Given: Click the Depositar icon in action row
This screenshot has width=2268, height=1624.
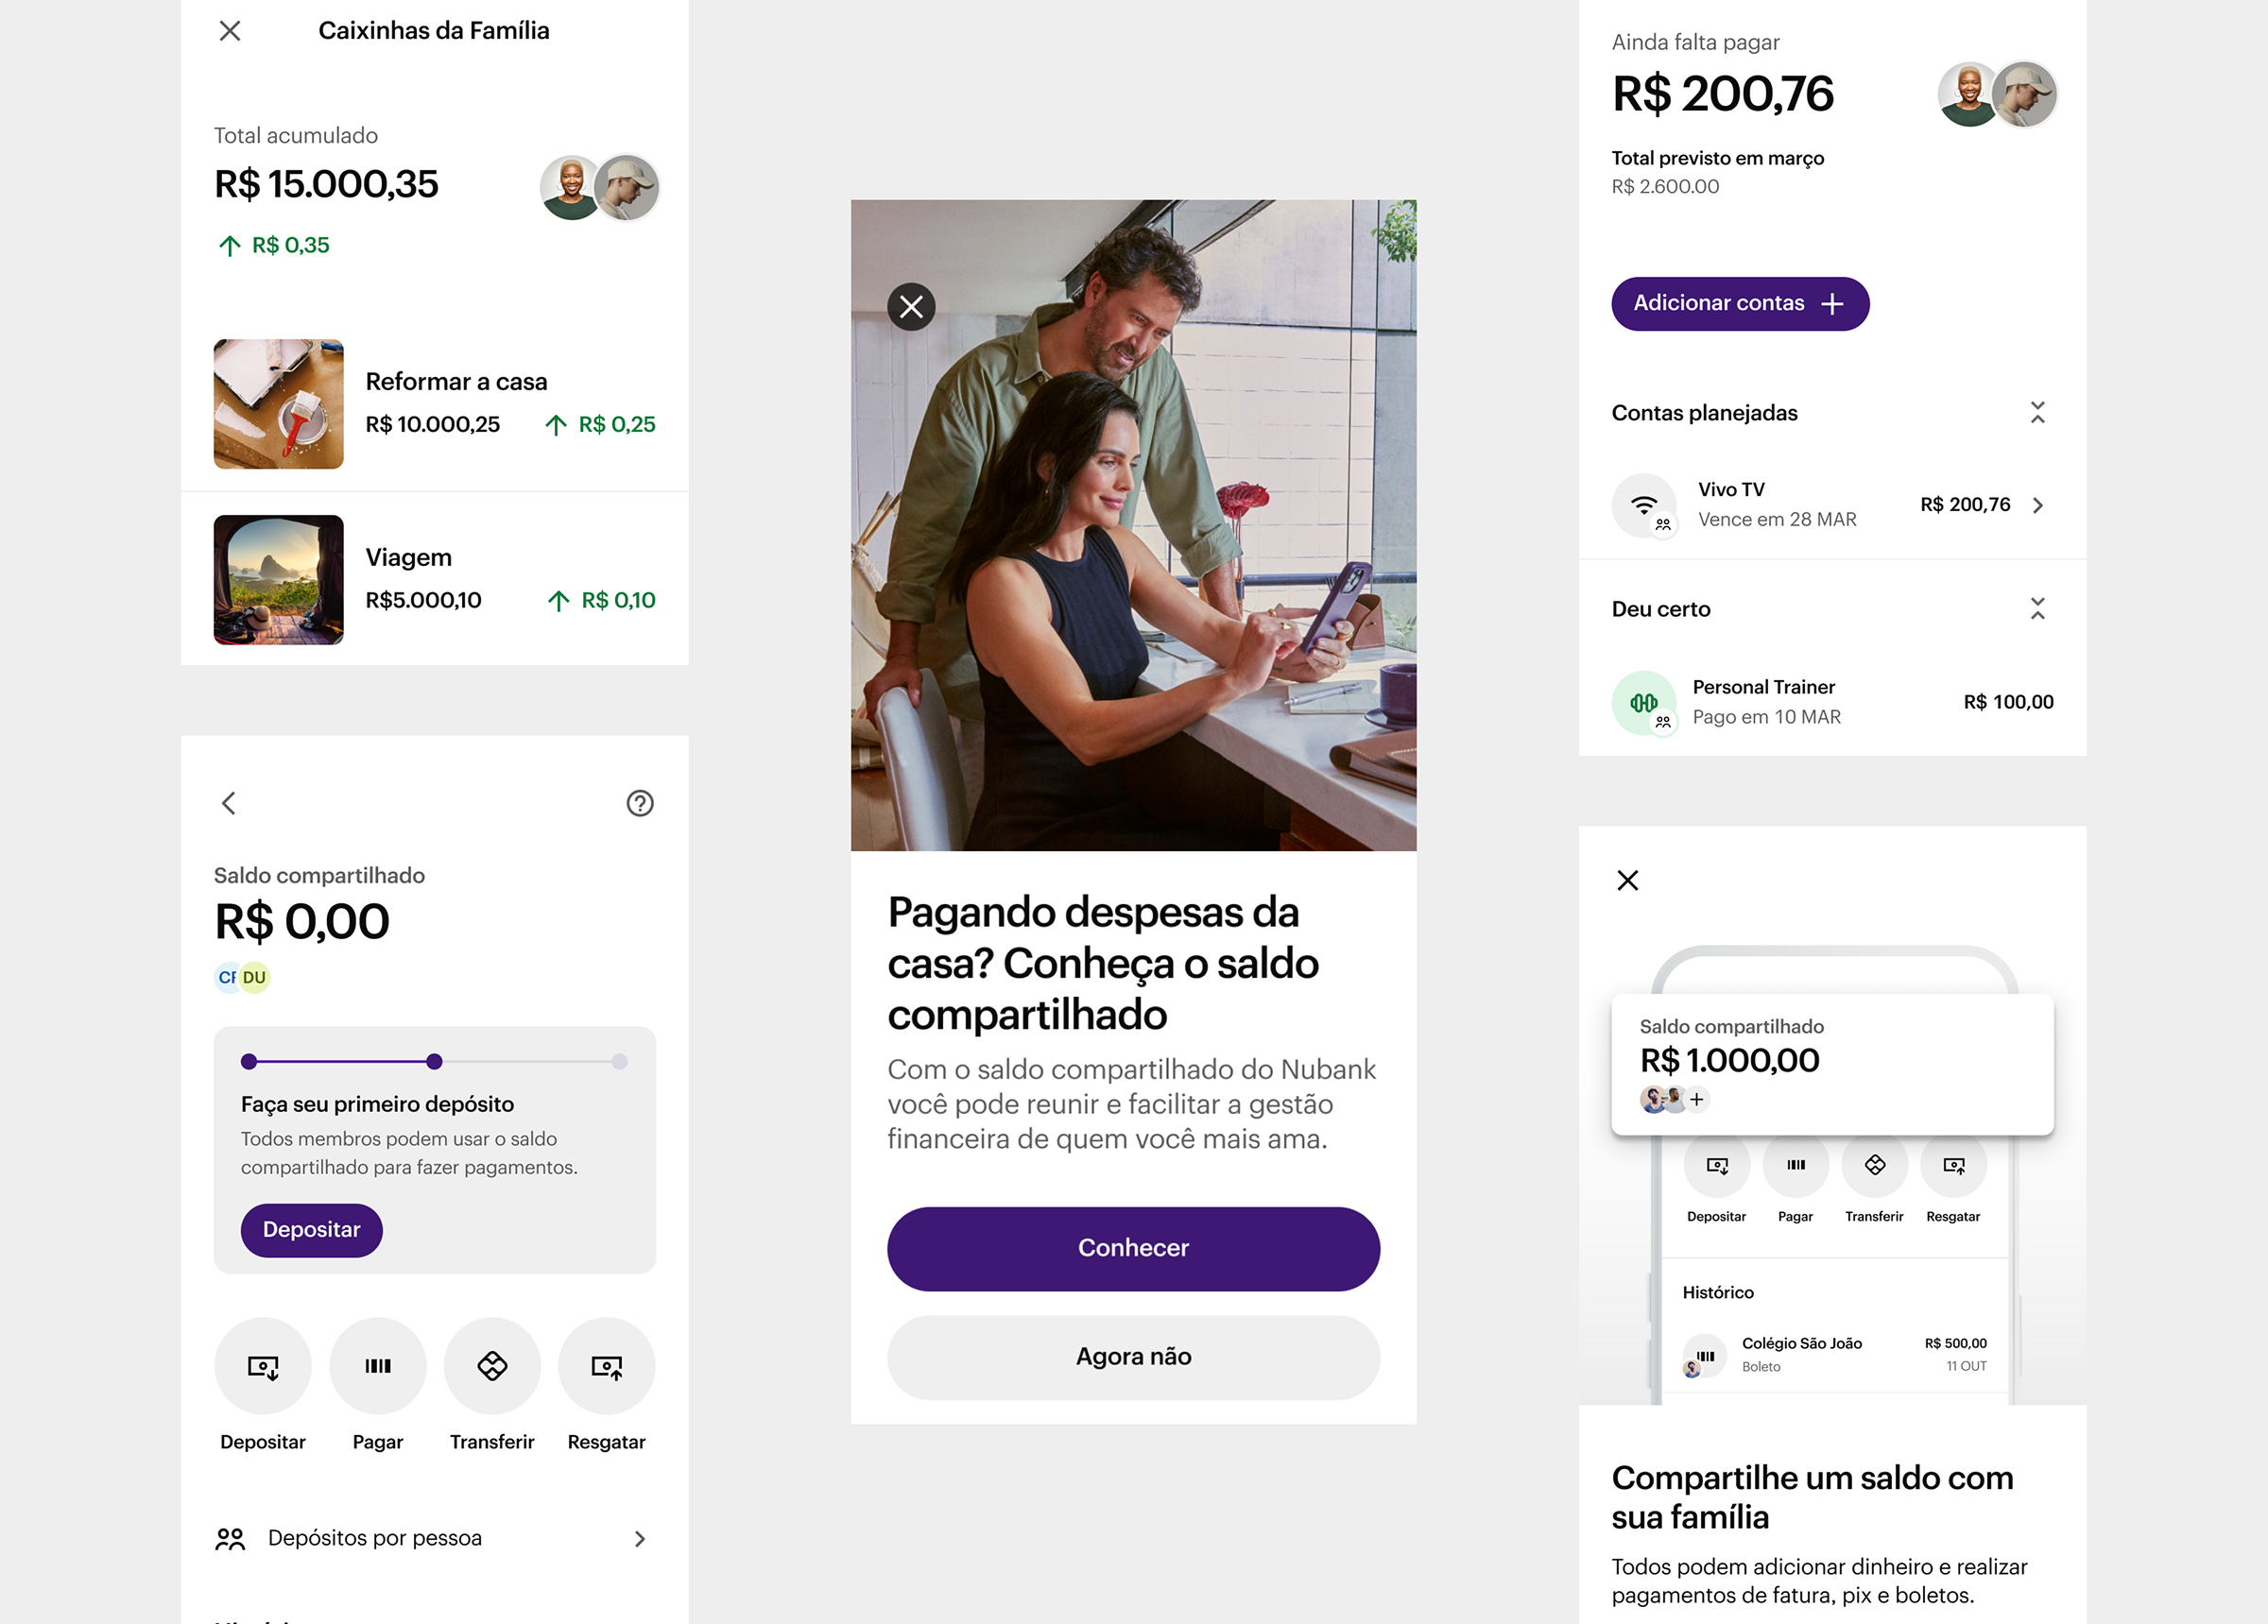Looking at the screenshot, I should pos(263,1366).
